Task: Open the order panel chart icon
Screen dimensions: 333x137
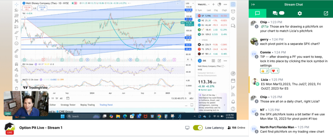Action: click(x=233, y=87)
